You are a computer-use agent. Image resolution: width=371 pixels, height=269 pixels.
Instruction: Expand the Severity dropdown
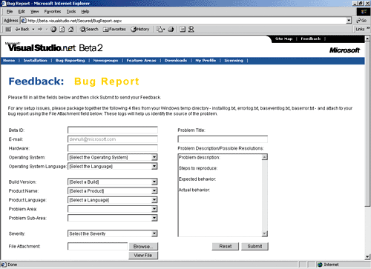tap(113, 233)
